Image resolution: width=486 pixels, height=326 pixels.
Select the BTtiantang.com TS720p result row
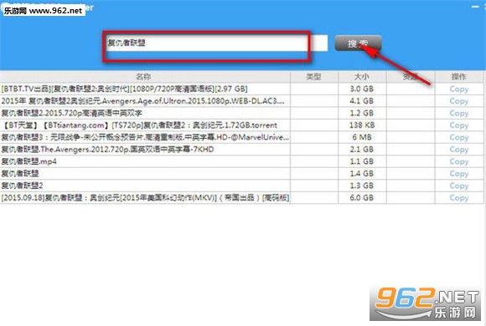pyautogui.click(x=242, y=125)
